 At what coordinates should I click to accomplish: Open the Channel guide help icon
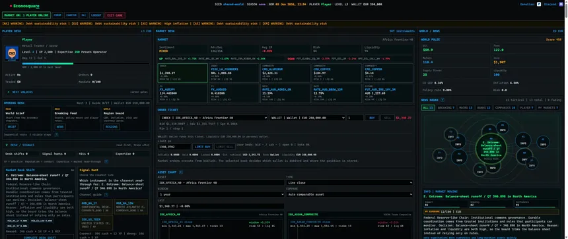tap(106, 195)
